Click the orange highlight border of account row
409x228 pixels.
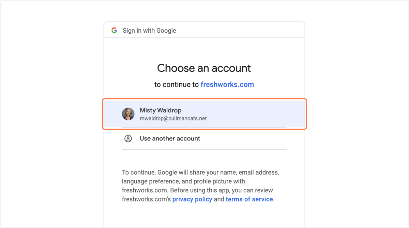tap(204, 99)
